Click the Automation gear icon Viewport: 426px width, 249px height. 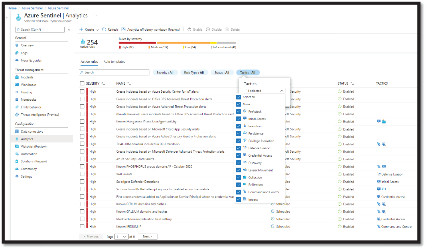17,154
